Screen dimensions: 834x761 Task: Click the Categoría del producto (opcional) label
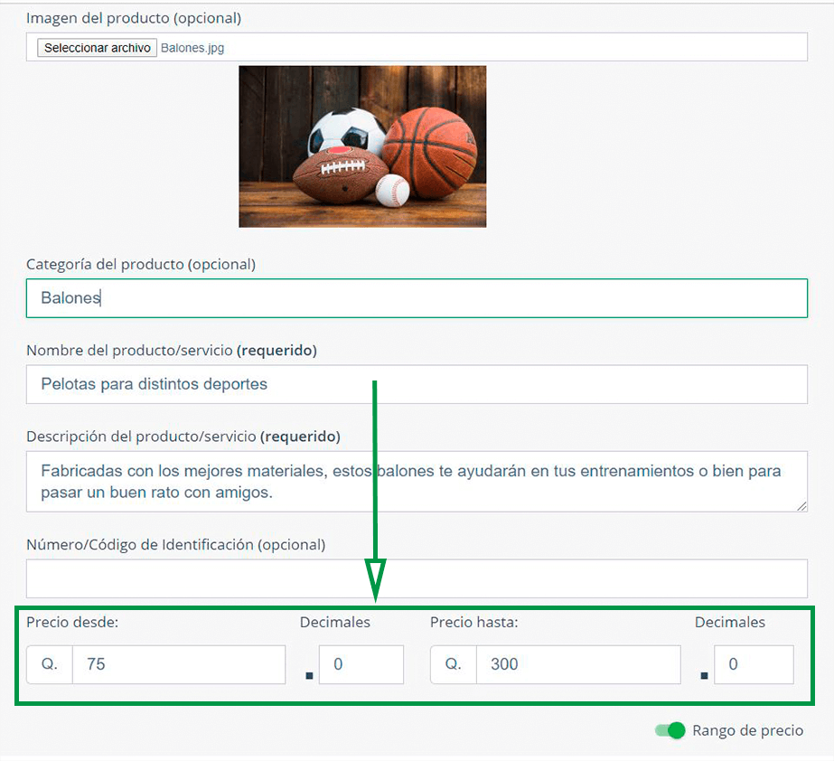pos(141,265)
